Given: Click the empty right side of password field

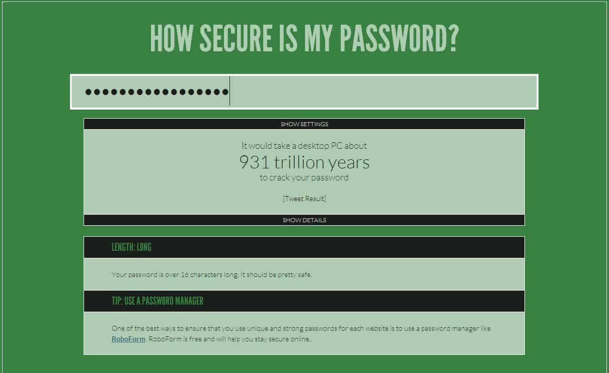Looking at the screenshot, I should [403, 91].
